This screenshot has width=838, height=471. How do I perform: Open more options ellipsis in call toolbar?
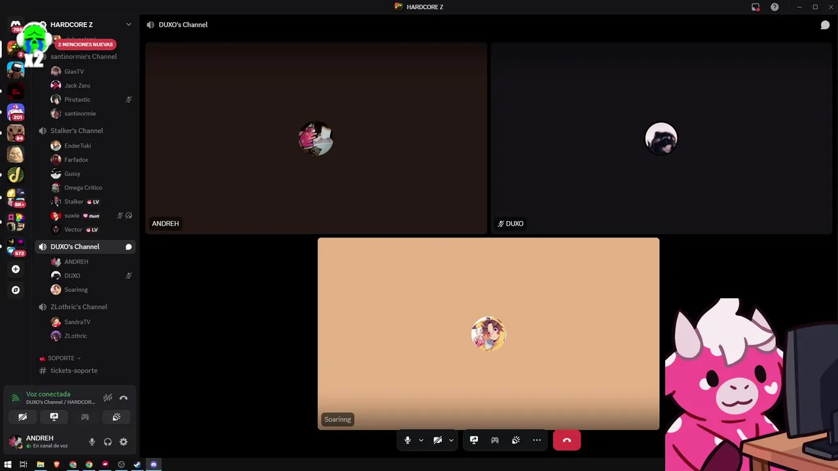click(x=537, y=440)
